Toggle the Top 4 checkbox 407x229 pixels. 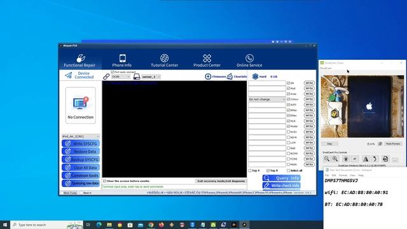coord(250,170)
